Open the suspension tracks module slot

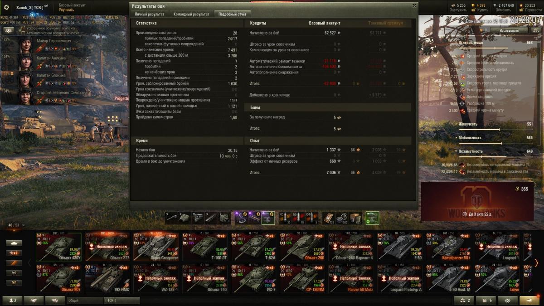coord(211,218)
